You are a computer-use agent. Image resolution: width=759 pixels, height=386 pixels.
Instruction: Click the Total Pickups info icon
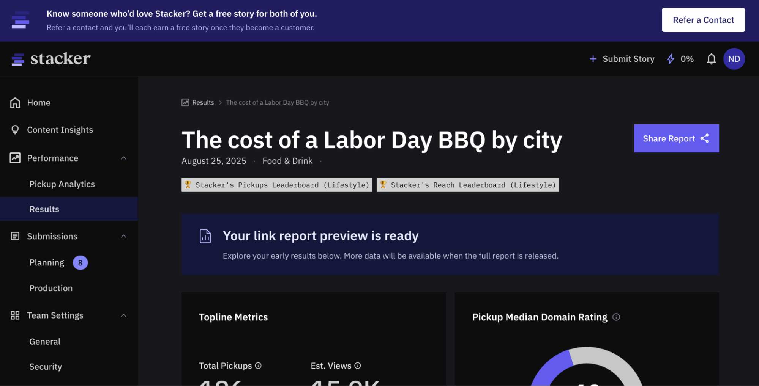click(x=258, y=366)
